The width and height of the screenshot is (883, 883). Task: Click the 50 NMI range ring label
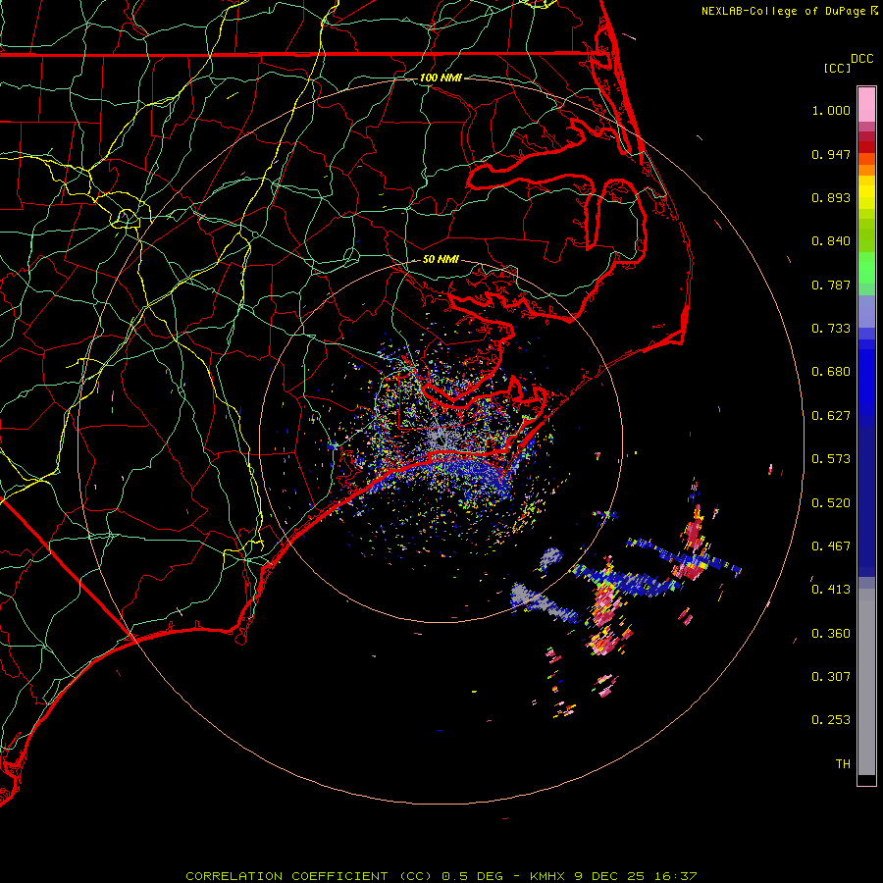click(441, 259)
